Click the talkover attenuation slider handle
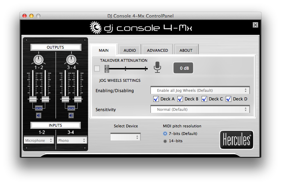The height and width of the screenshot is (185, 281). [107, 69]
